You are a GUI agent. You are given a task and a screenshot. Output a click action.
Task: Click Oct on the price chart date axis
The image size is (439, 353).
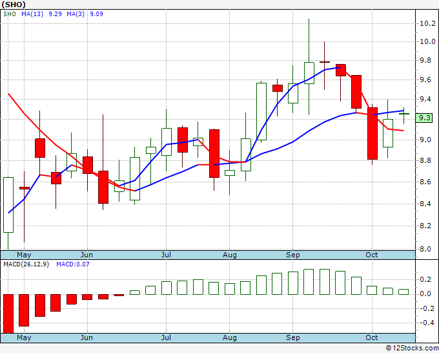(x=371, y=255)
